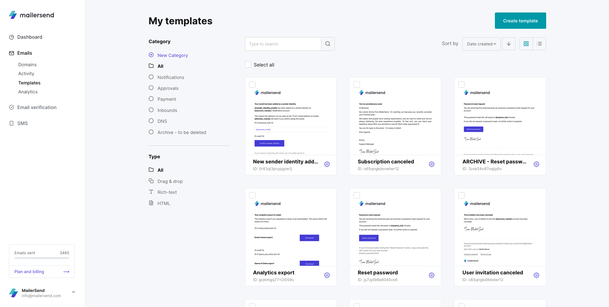Open SMS section
The width and height of the screenshot is (609, 307).
(x=22, y=123)
